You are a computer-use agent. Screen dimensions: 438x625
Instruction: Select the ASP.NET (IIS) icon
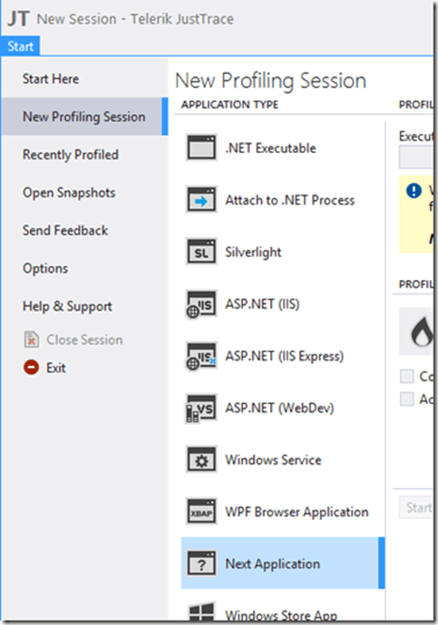click(x=201, y=304)
